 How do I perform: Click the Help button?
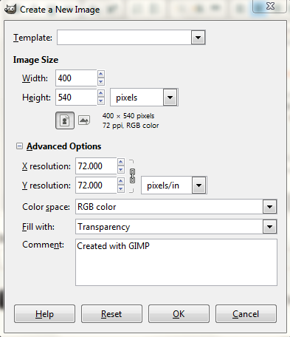[x=44, y=314]
